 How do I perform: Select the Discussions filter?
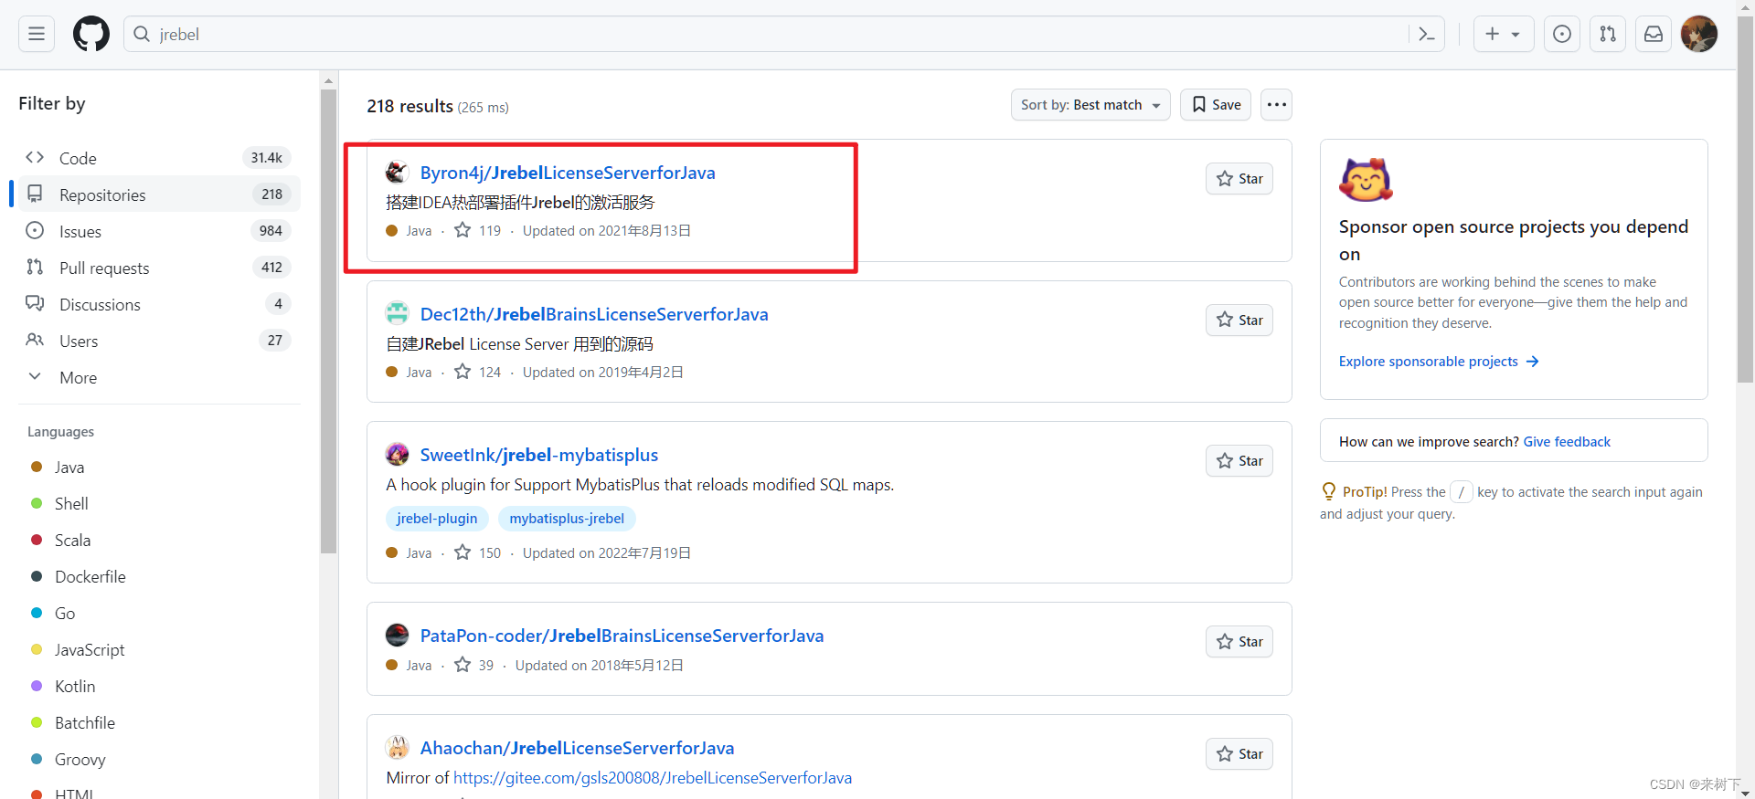point(159,304)
